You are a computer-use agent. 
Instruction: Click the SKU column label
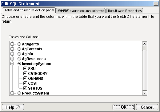pyautogui.click(x=32, y=69)
